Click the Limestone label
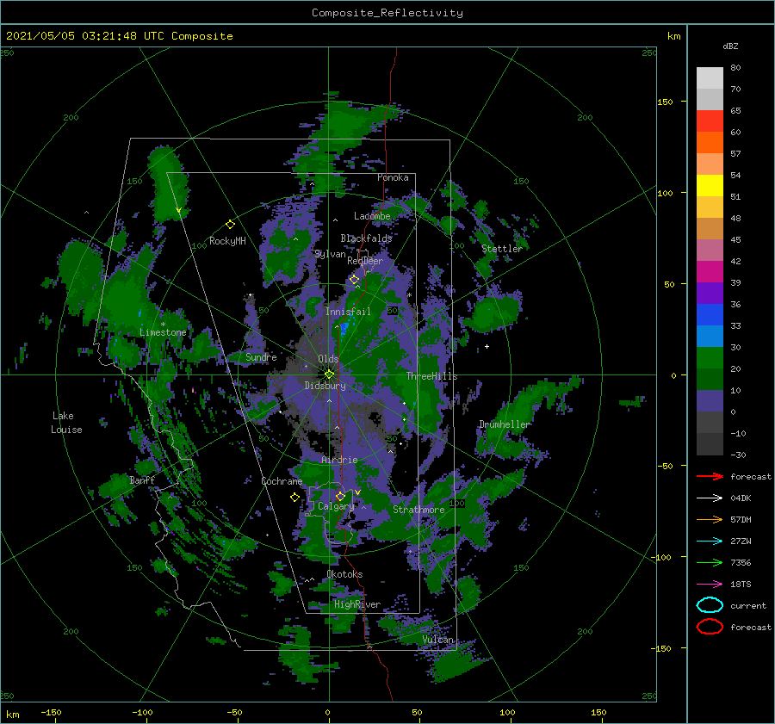 [x=163, y=332]
